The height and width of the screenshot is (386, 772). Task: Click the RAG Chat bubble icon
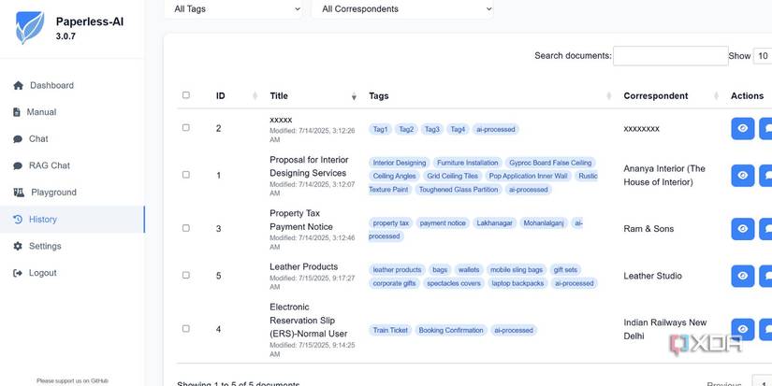[x=18, y=166]
